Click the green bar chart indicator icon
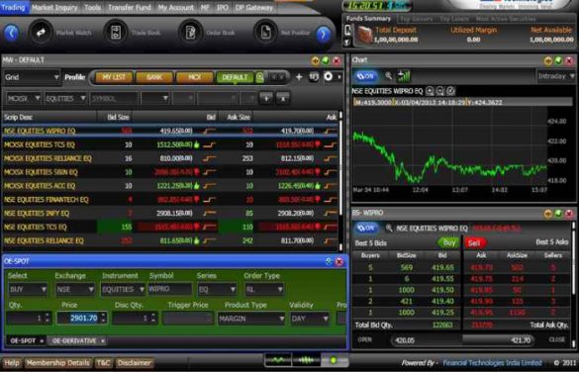The width and height of the screenshot is (579, 372). coord(404,76)
